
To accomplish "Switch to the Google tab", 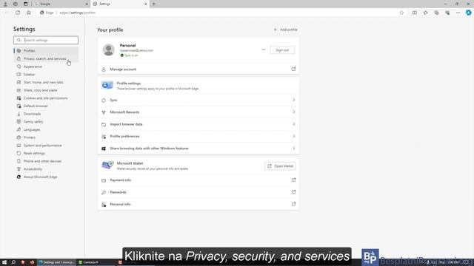I will pyautogui.click(x=60, y=4).
